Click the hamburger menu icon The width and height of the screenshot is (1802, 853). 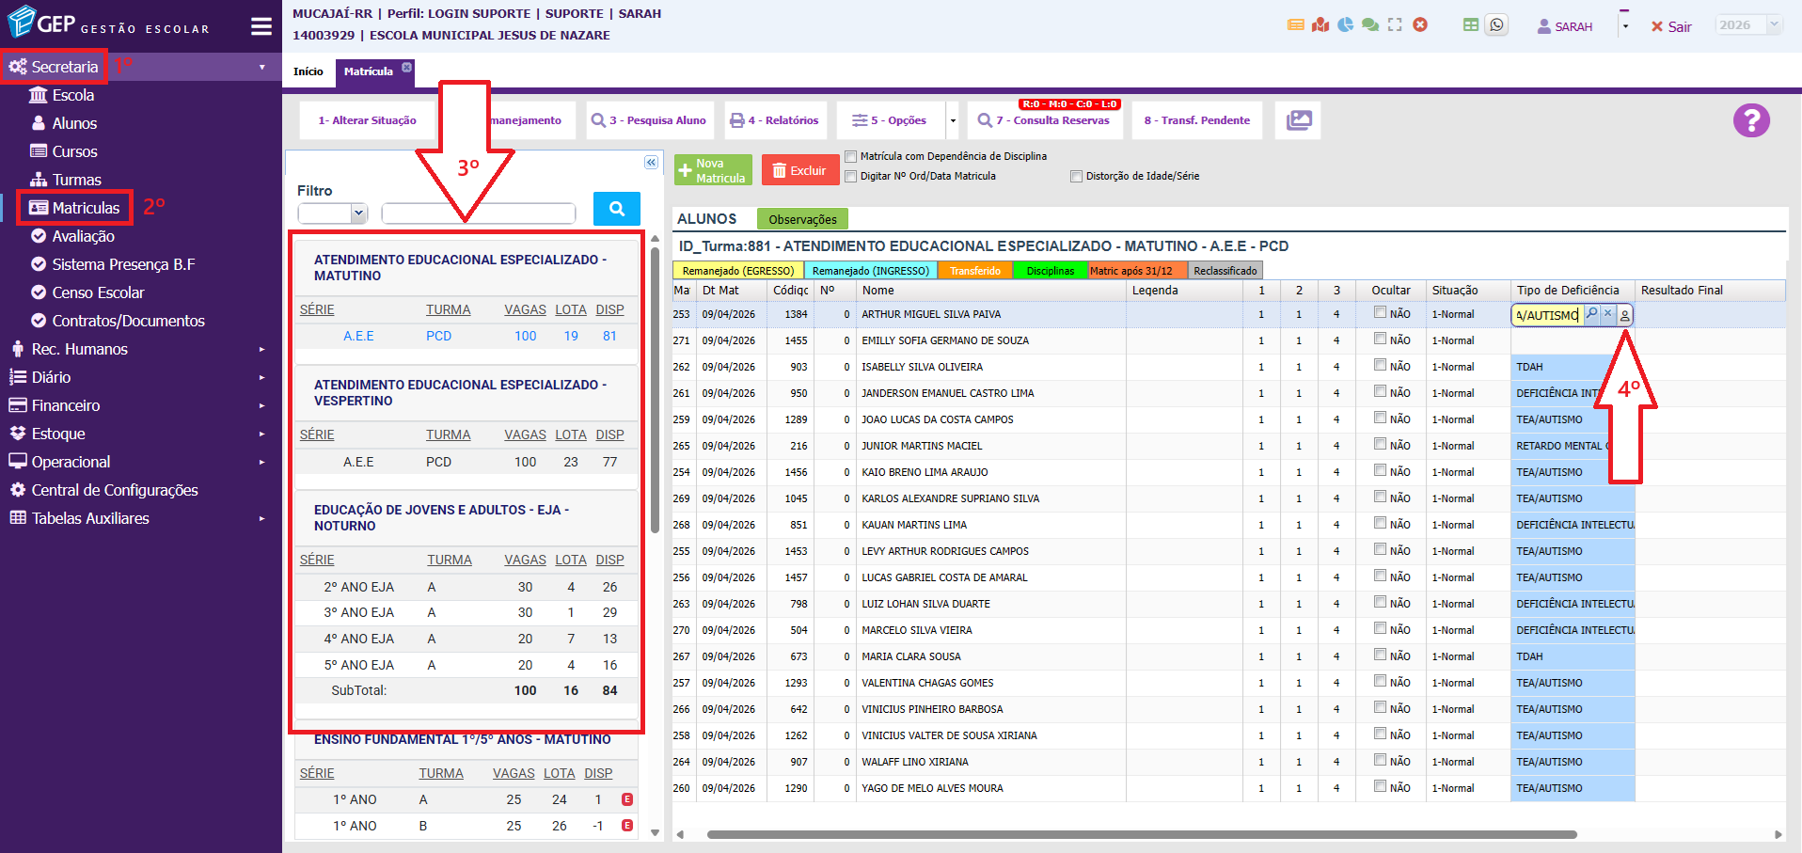(x=261, y=26)
